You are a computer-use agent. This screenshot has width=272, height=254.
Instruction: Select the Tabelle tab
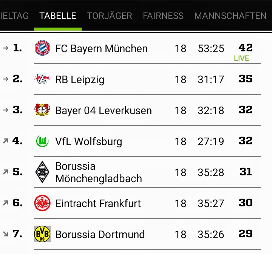click(58, 16)
